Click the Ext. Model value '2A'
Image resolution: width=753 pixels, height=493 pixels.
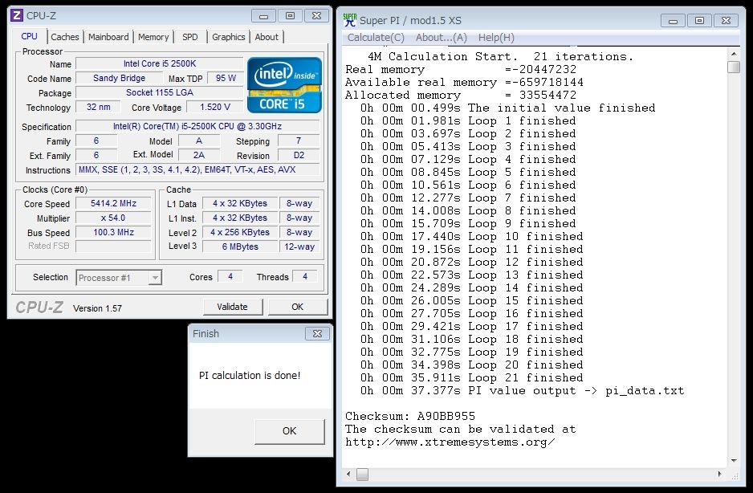coord(199,155)
